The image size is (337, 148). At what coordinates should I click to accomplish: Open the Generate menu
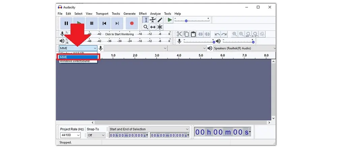pos(129,13)
